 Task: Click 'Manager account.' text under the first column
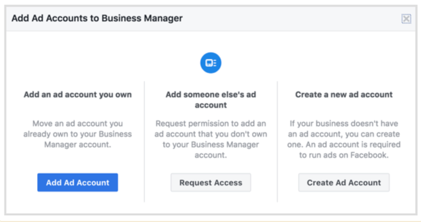[78, 145]
